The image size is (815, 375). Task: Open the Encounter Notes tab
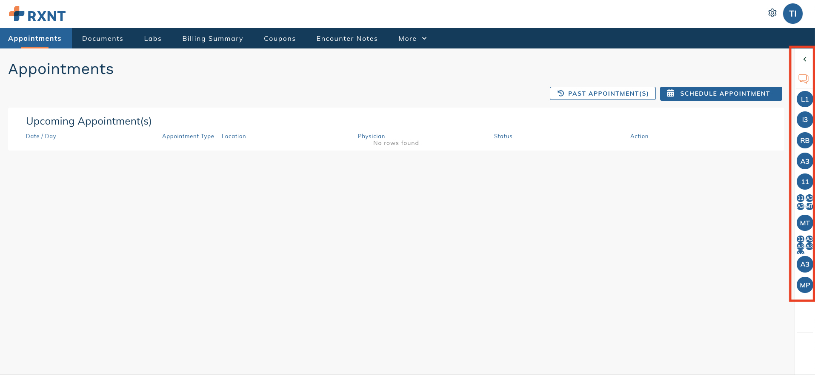(347, 38)
